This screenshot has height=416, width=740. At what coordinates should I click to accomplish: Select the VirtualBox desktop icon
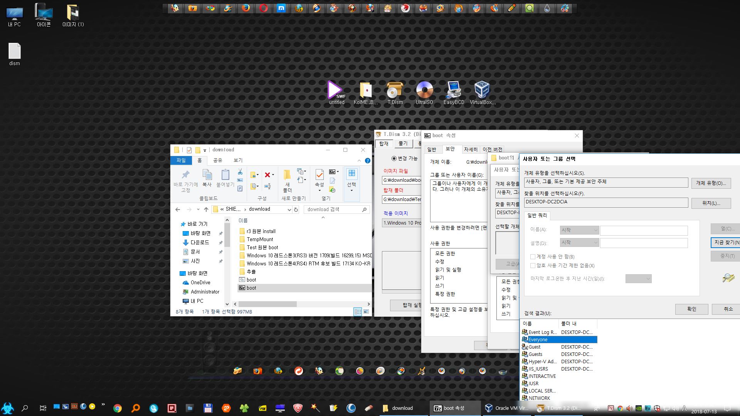[x=482, y=93]
